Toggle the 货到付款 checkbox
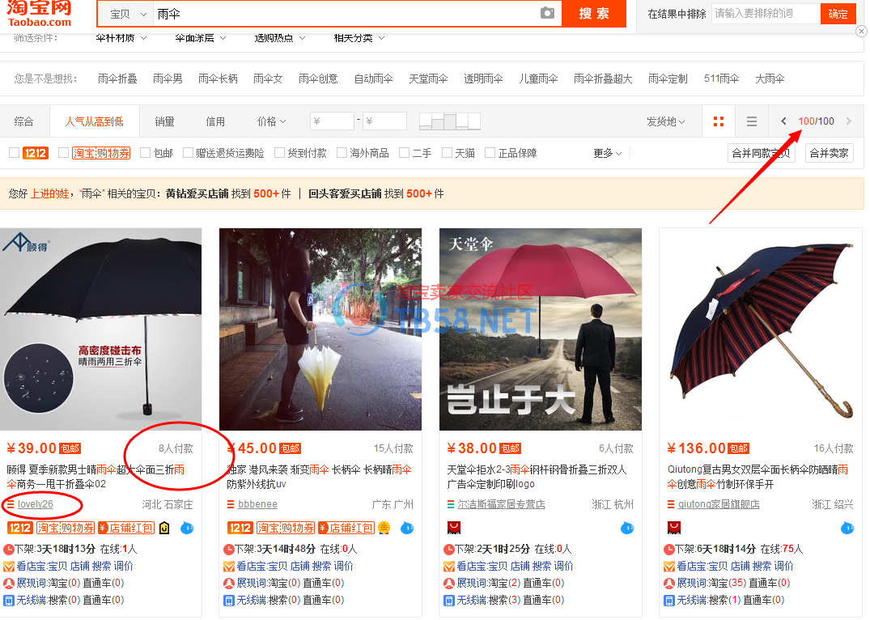This screenshot has height=620, width=870. click(279, 153)
